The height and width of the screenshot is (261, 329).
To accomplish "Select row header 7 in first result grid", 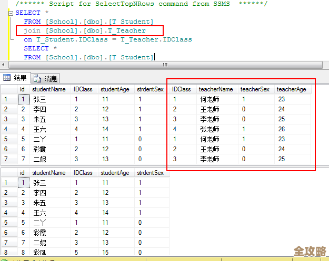I will click(9, 159).
